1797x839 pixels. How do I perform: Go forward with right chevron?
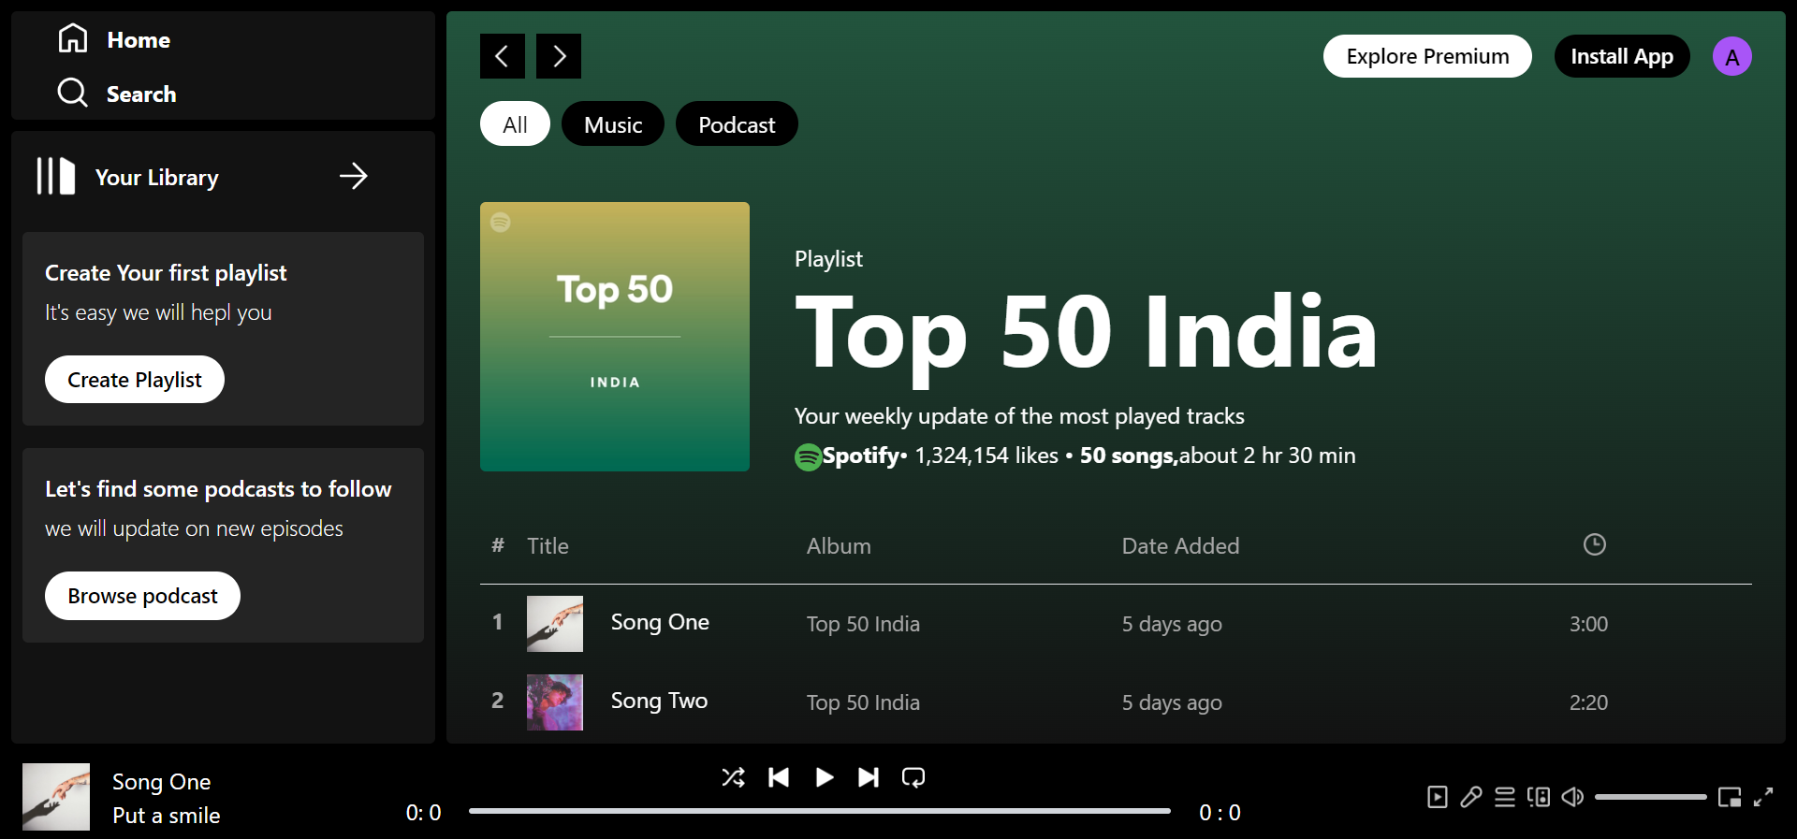pos(559,56)
